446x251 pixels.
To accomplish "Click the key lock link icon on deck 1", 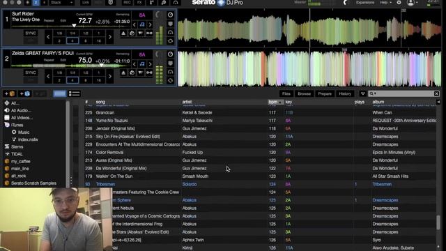I will (149, 33).
